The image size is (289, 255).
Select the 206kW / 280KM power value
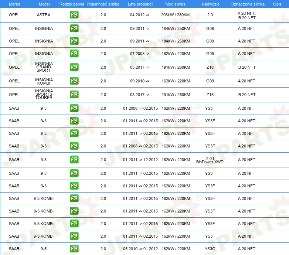[175, 15]
